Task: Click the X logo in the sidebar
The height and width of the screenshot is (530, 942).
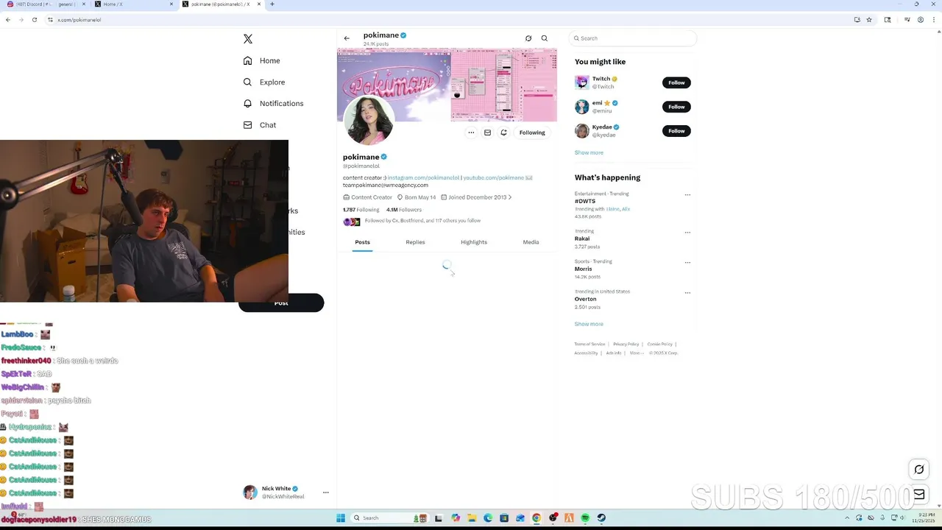Action: coord(248,39)
